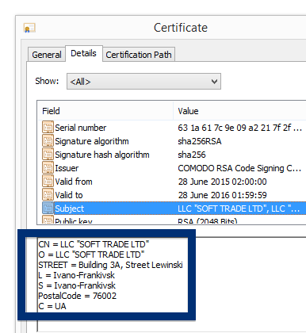The height and width of the screenshot is (333, 306).
Task: Click the Certificate window title
Action: click(x=181, y=28)
